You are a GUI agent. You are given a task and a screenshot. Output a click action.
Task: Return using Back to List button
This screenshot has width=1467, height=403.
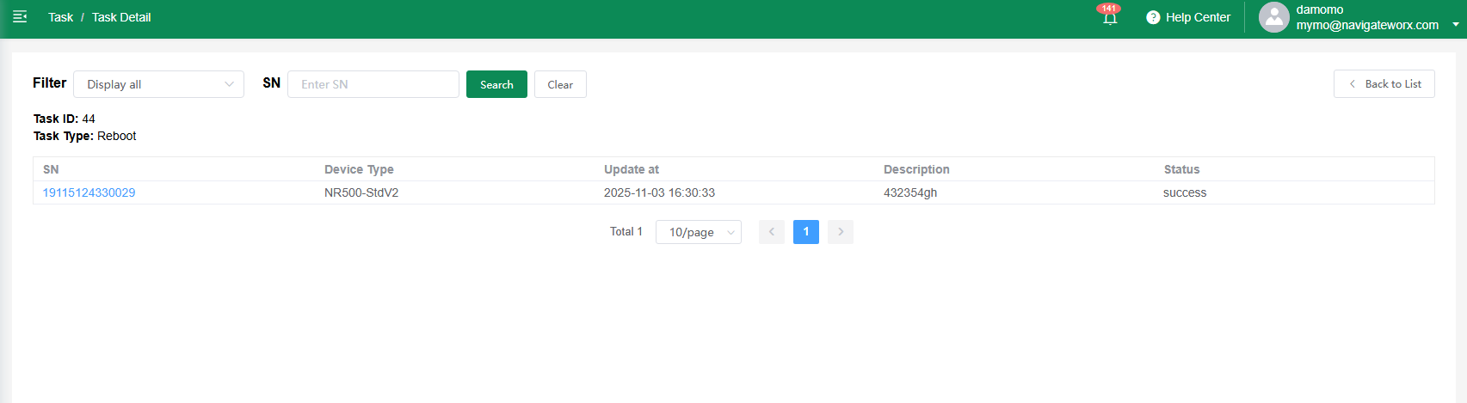click(x=1384, y=84)
